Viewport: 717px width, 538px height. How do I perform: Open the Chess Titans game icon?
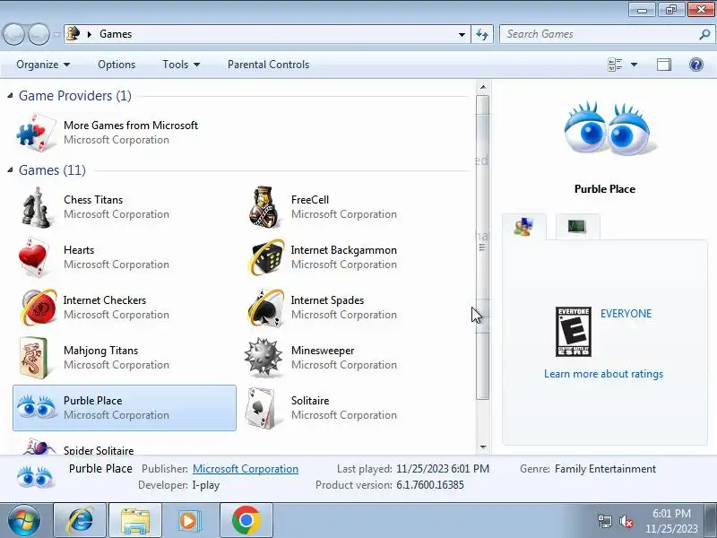[36, 207]
